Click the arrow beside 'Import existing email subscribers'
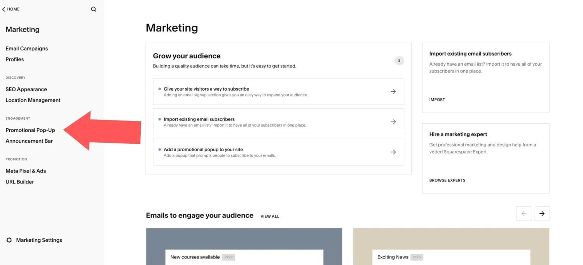 [x=393, y=122]
